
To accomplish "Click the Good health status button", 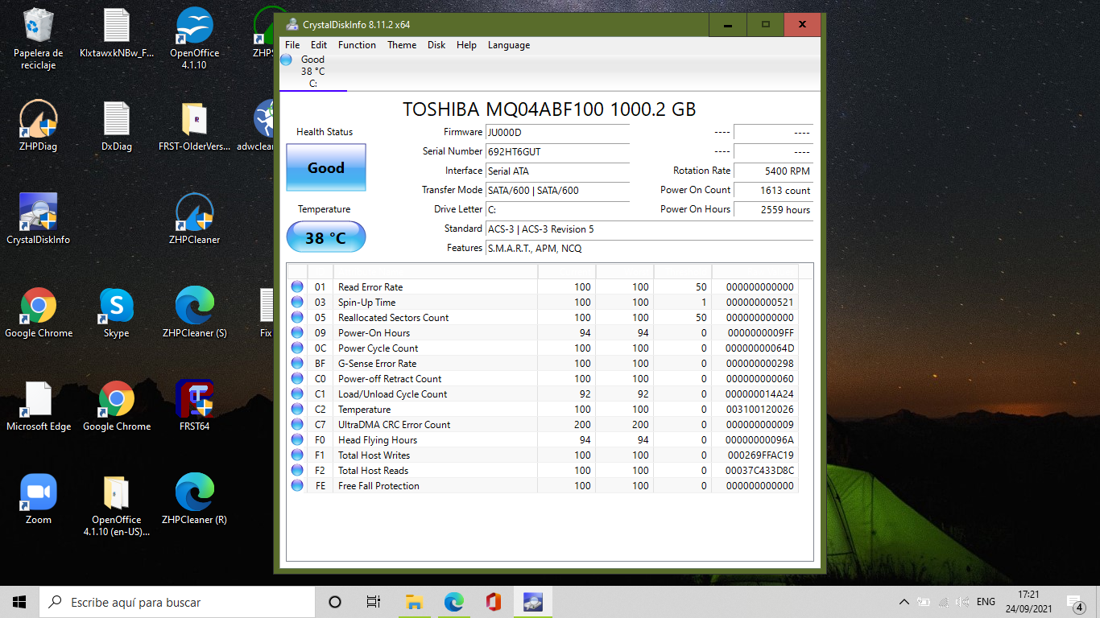I will 326,167.
